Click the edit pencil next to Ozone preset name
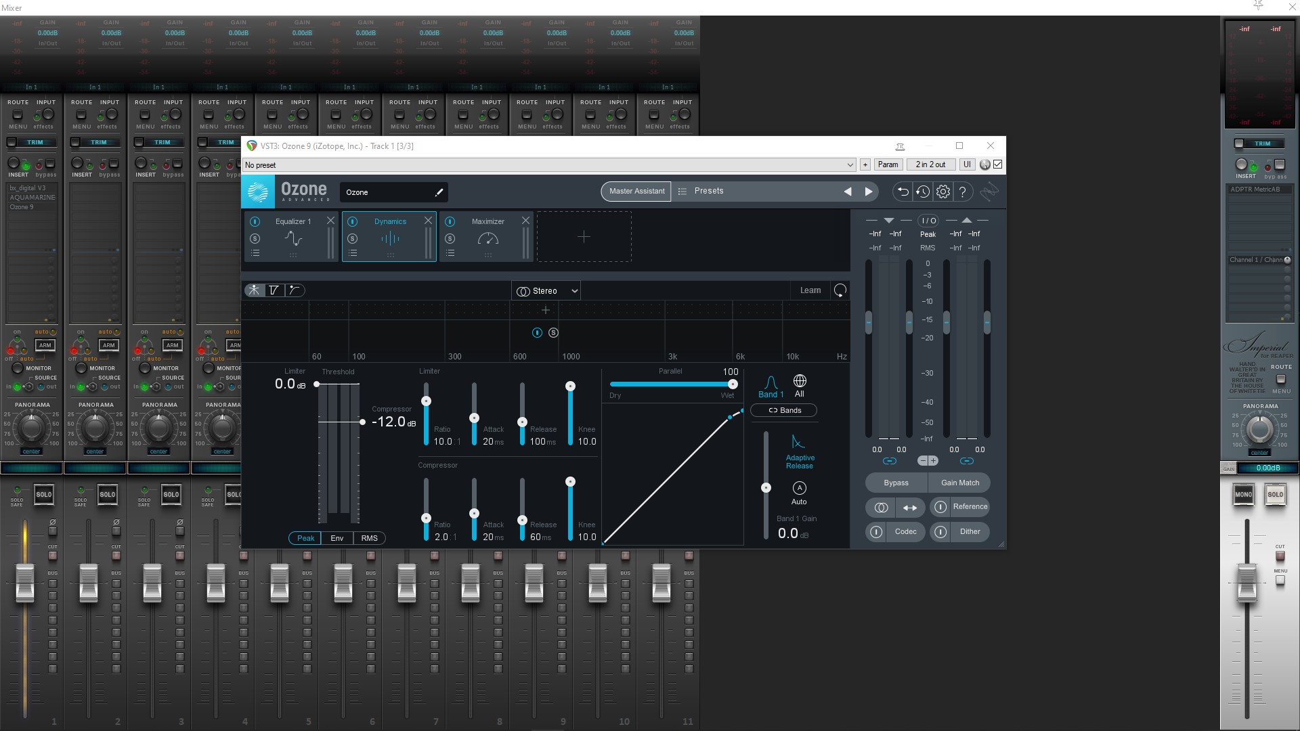The height and width of the screenshot is (731, 1300). 439,192
